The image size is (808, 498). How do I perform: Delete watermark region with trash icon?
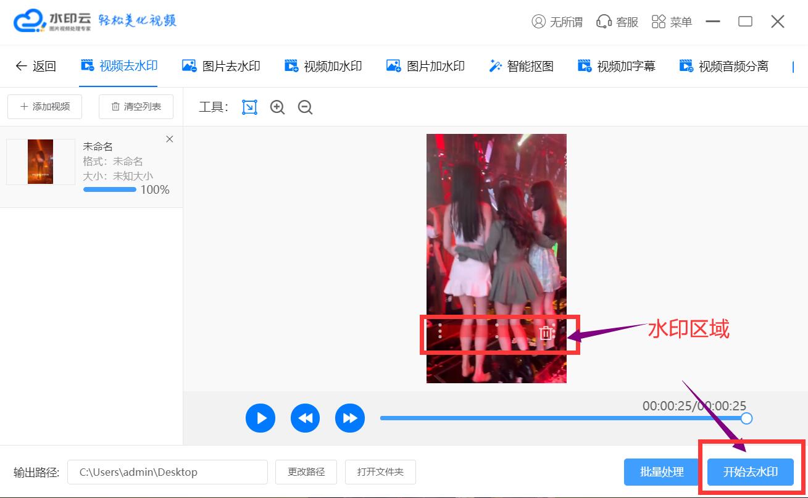[x=546, y=334]
